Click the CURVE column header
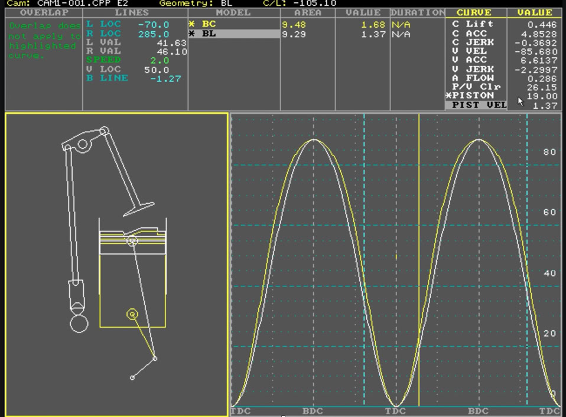Screen dimensions: 566x417 pos(475,12)
